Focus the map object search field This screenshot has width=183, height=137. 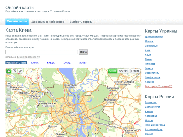42,52
